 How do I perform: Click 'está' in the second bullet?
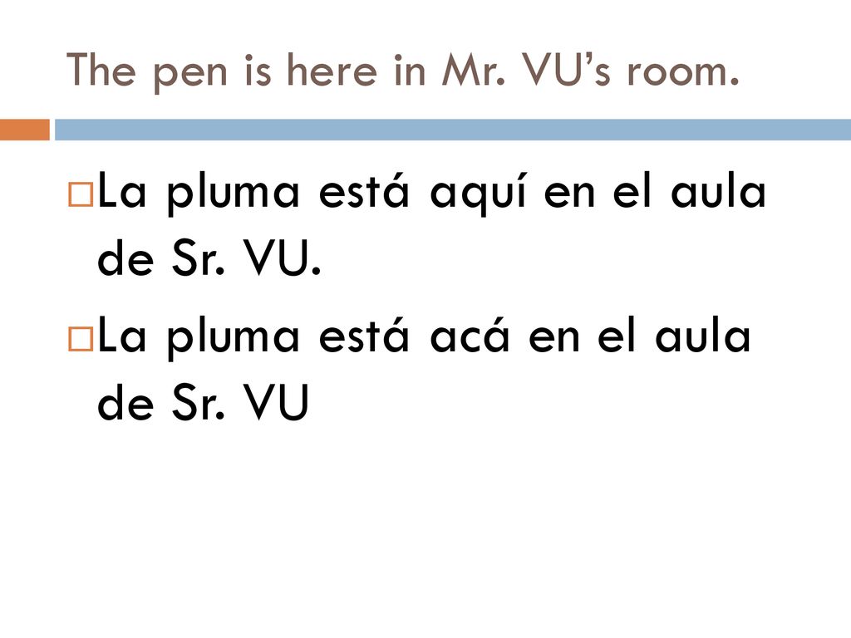click(x=364, y=336)
